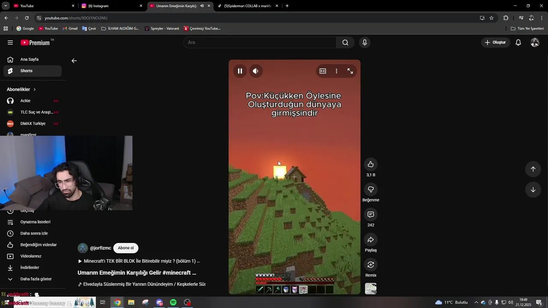Switch to the Spiderman COLLAB tab
This screenshot has height=308, width=548.
tap(247, 6)
